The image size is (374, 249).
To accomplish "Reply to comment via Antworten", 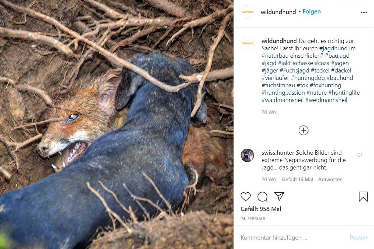I will [330, 180].
